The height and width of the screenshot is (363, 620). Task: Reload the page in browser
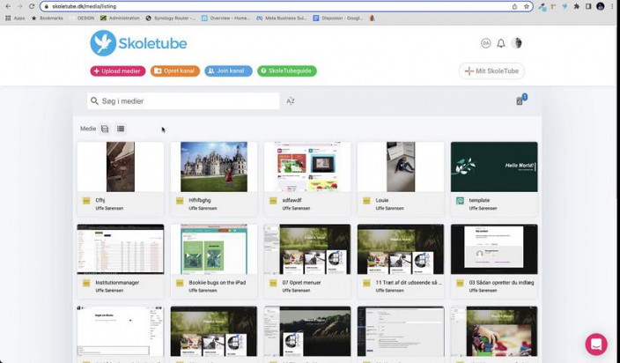tap(32, 6)
